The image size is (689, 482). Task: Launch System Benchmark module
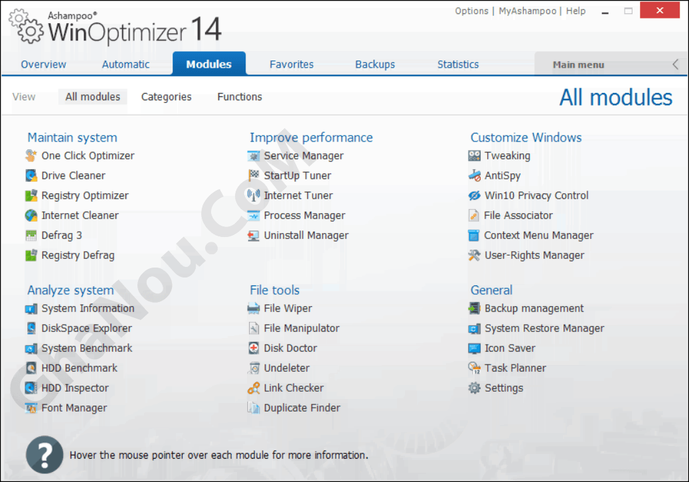coord(86,348)
